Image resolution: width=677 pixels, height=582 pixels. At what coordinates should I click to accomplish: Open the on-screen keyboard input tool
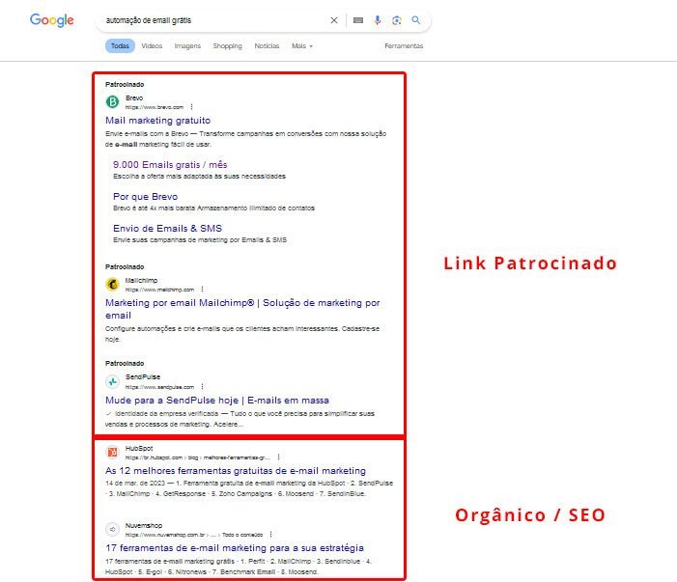[x=358, y=19]
